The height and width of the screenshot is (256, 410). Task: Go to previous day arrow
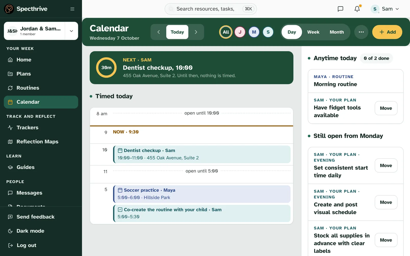click(159, 32)
